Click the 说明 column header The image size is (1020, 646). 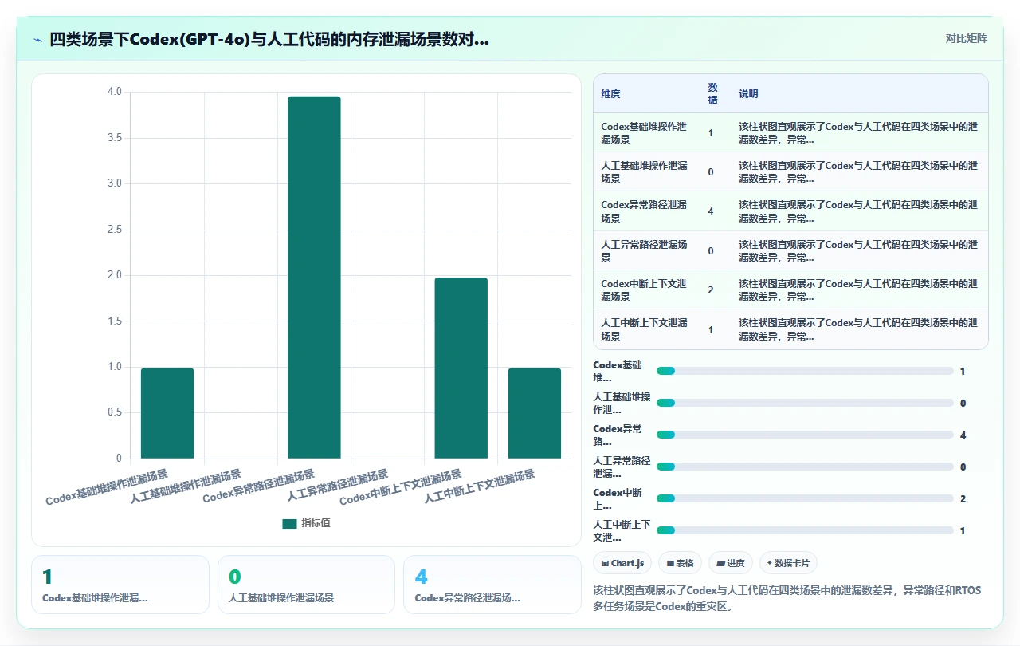click(749, 94)
